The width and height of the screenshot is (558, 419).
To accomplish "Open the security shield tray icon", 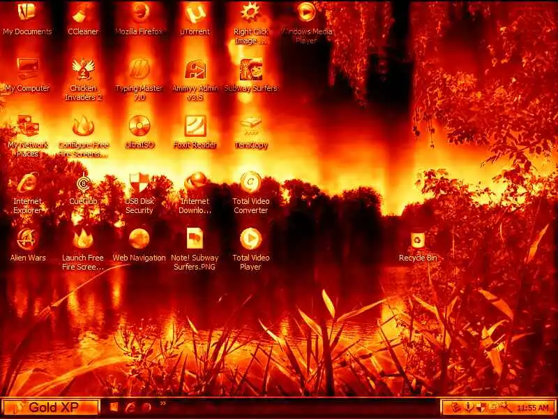I will coord(481,407).
